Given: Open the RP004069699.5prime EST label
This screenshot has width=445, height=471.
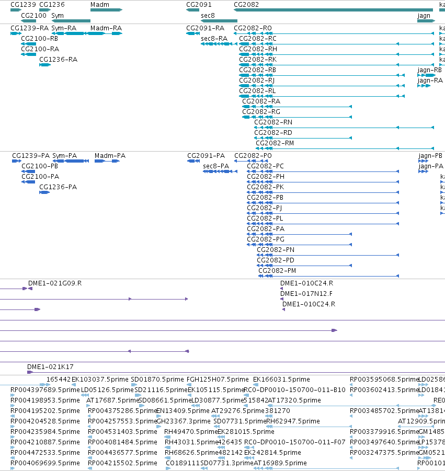Looking at the screenshot, I should click(x=45, y=463).
